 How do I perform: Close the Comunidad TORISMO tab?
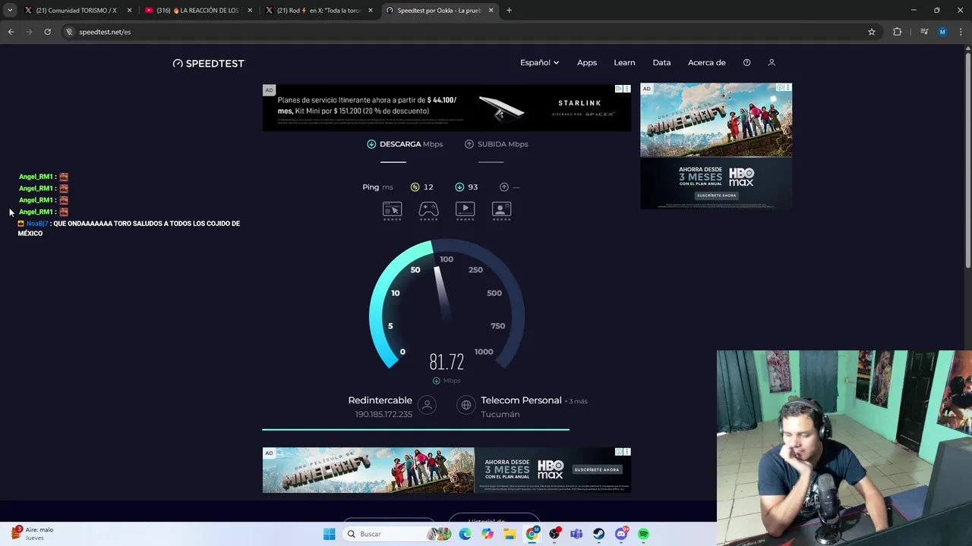(129, 11)
